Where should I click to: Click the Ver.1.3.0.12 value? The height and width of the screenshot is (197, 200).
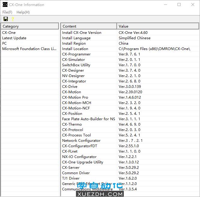[x=129, y=162]
